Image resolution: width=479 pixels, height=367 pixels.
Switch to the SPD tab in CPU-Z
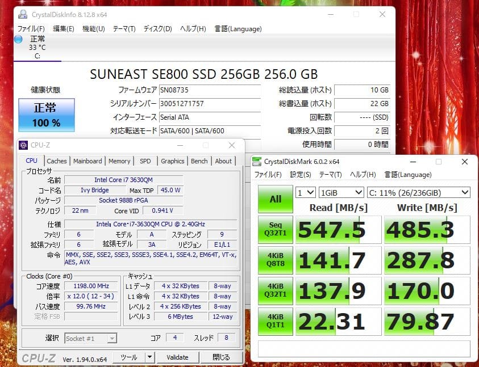(x=145, y=161)
